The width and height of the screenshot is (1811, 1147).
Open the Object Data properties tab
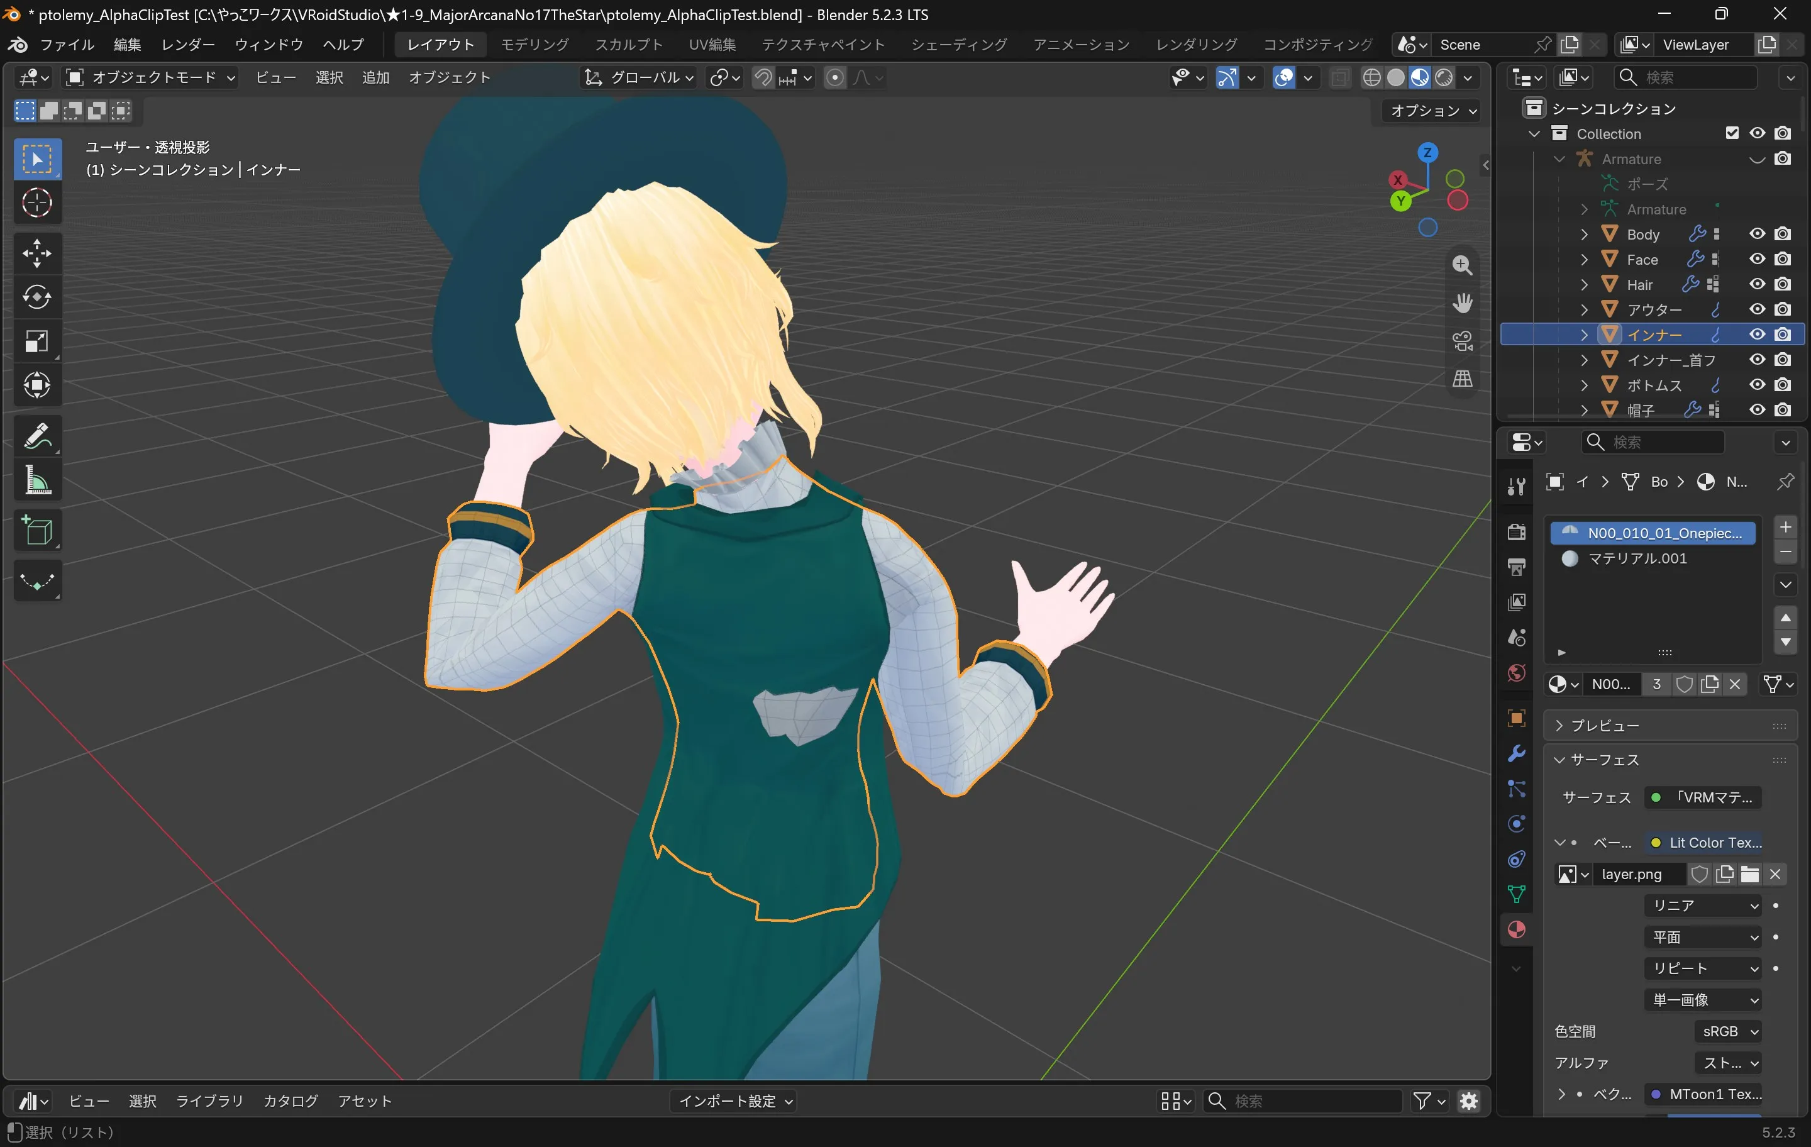pos(1516,894)
